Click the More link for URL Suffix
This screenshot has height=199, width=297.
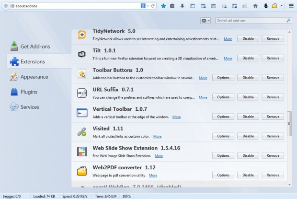coord(203,97)
